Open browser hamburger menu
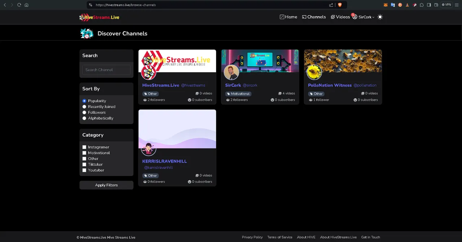The width and height of the screenshot is (462, 242). [457, 5]
